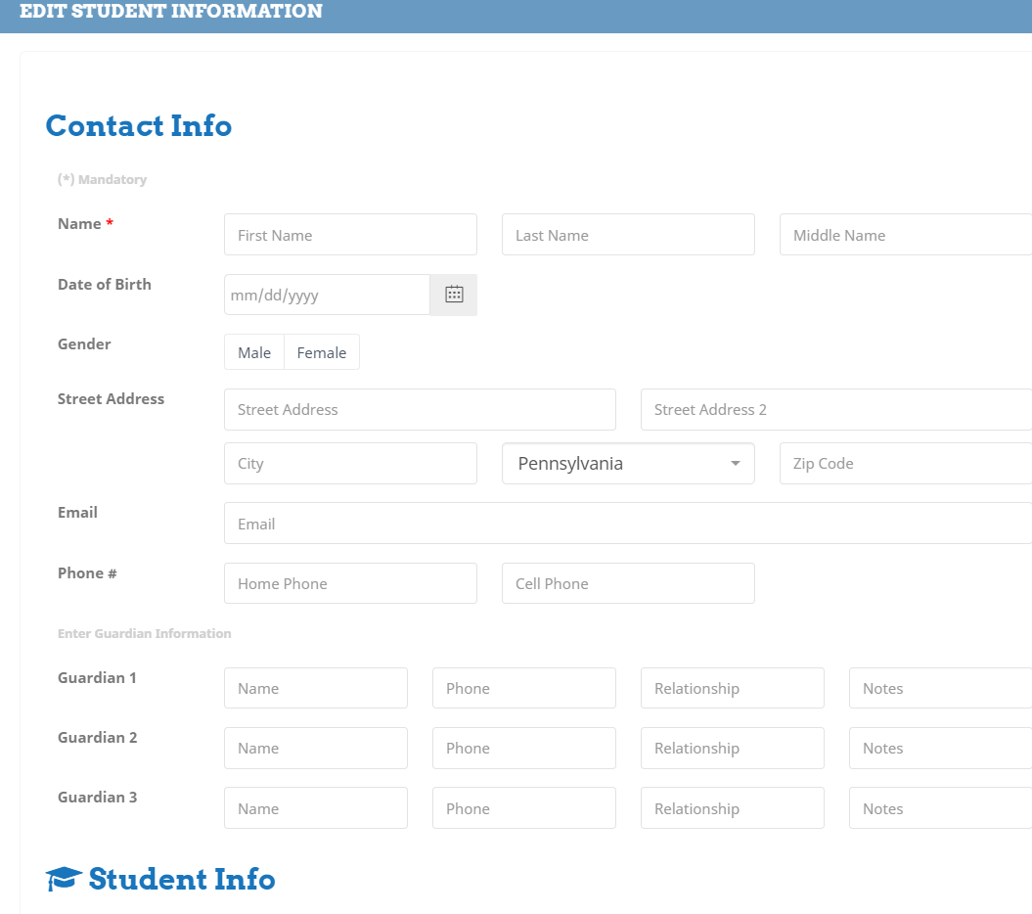Enter Guardian 1 Name field
Viewport: 1032px width, 914px height.
(x=316, y=688)
